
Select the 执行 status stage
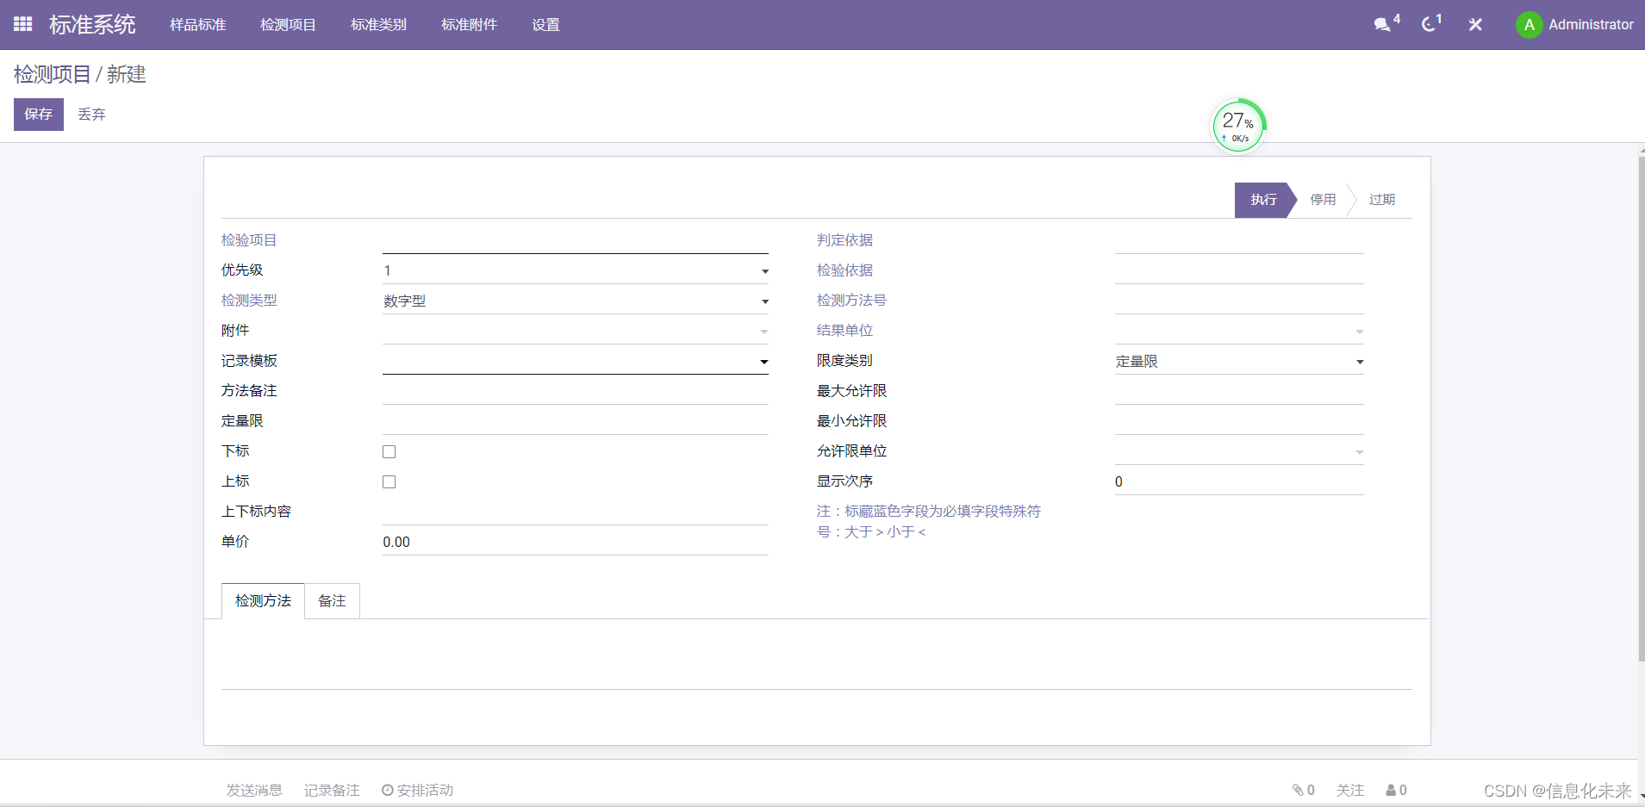pyautogui.click(x=1262, y=200)
